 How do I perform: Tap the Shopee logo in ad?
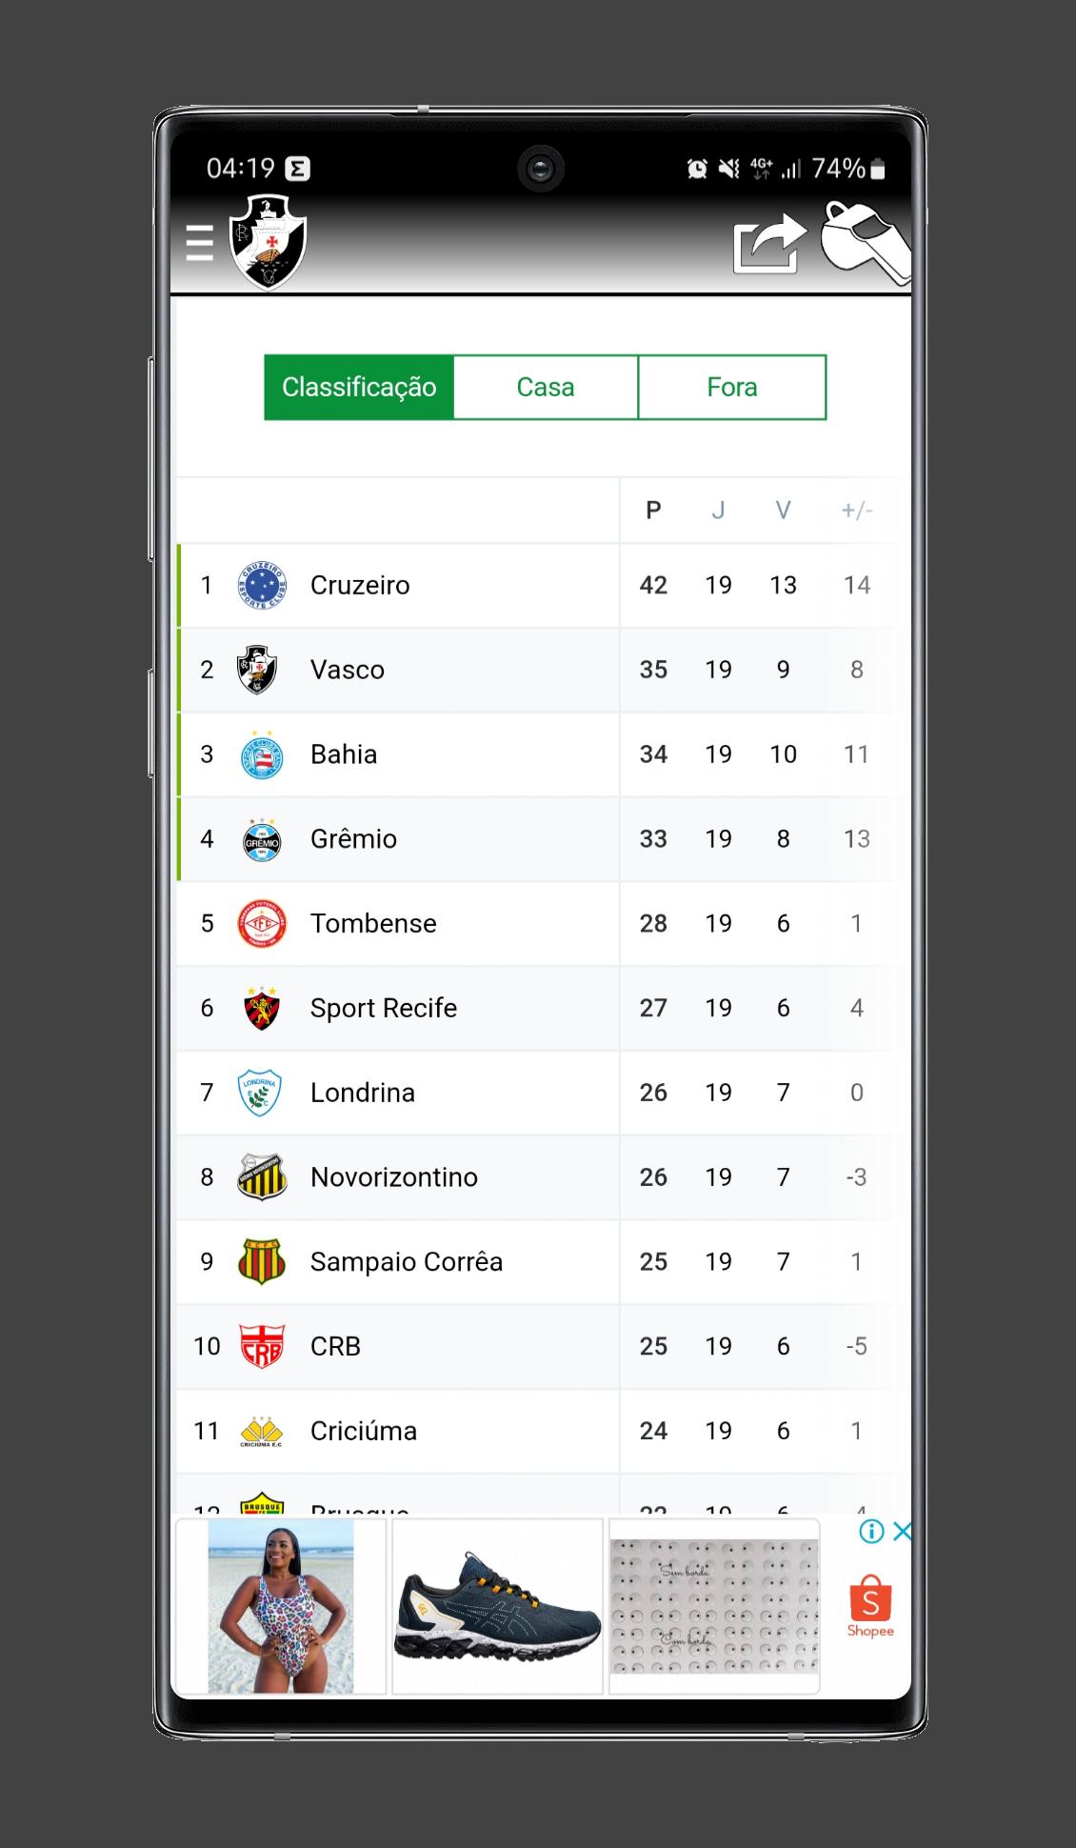870,1607
